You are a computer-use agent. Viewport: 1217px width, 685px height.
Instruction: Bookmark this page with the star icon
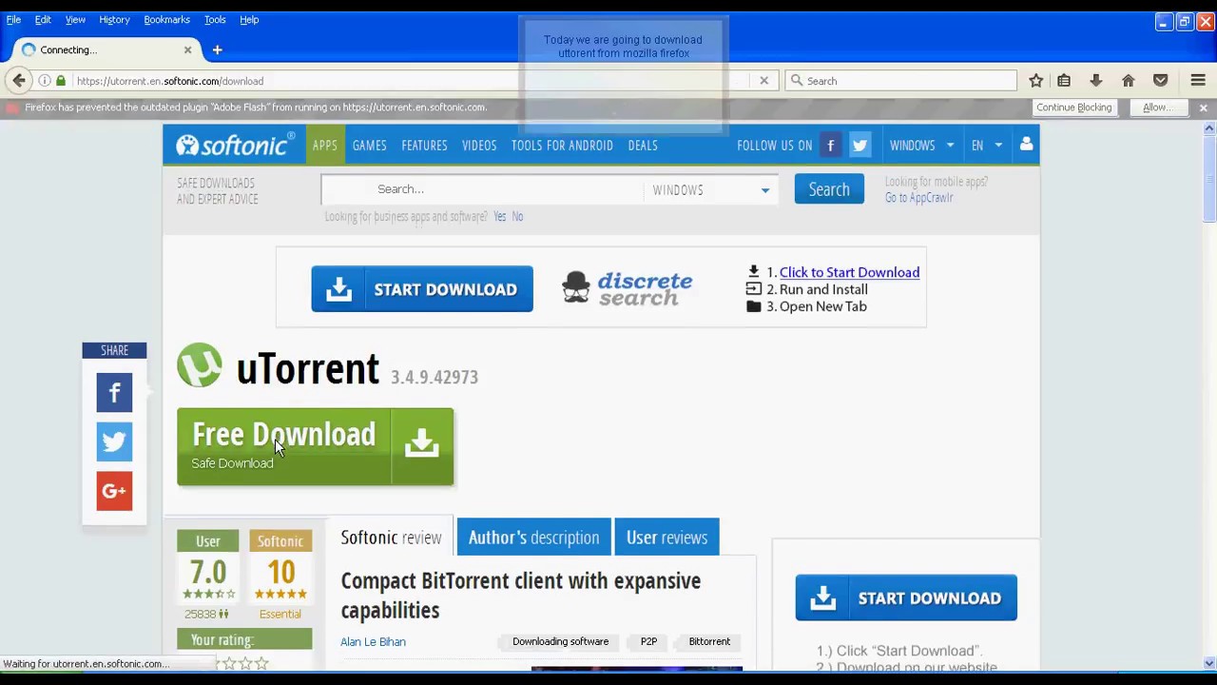[1035, 81]
